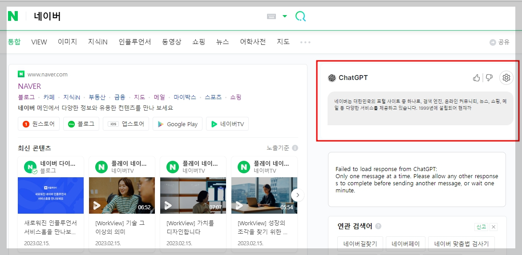Close the 연관 검색어 box with X
Image resolution: width=522 pixels, height=255 pixels.
tap(494, 227)
